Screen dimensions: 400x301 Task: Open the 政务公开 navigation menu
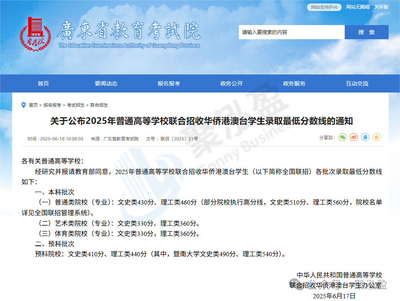[231, 83]
